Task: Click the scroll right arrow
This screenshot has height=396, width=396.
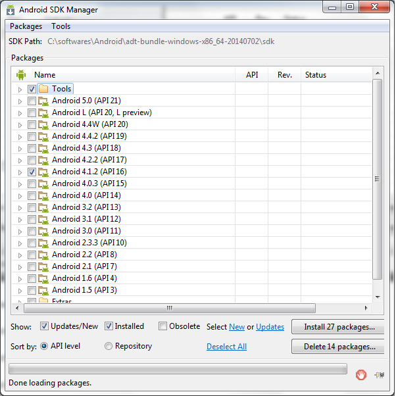Action: 366,308
